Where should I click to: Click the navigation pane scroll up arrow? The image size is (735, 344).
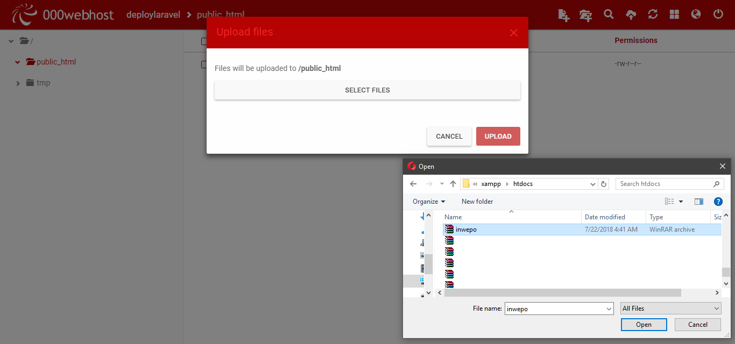click(x=428, y=216)
